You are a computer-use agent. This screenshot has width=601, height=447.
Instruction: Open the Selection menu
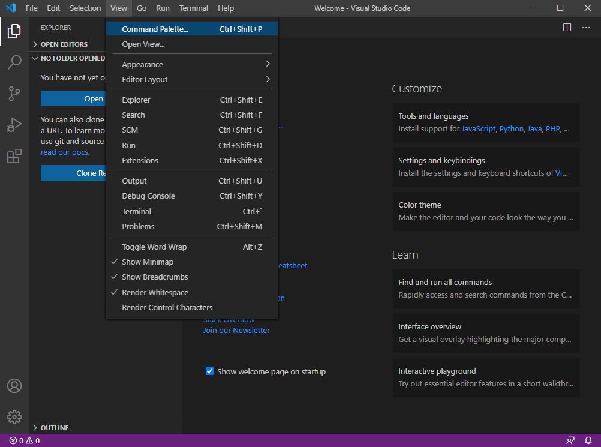click(x=85, y=8)
